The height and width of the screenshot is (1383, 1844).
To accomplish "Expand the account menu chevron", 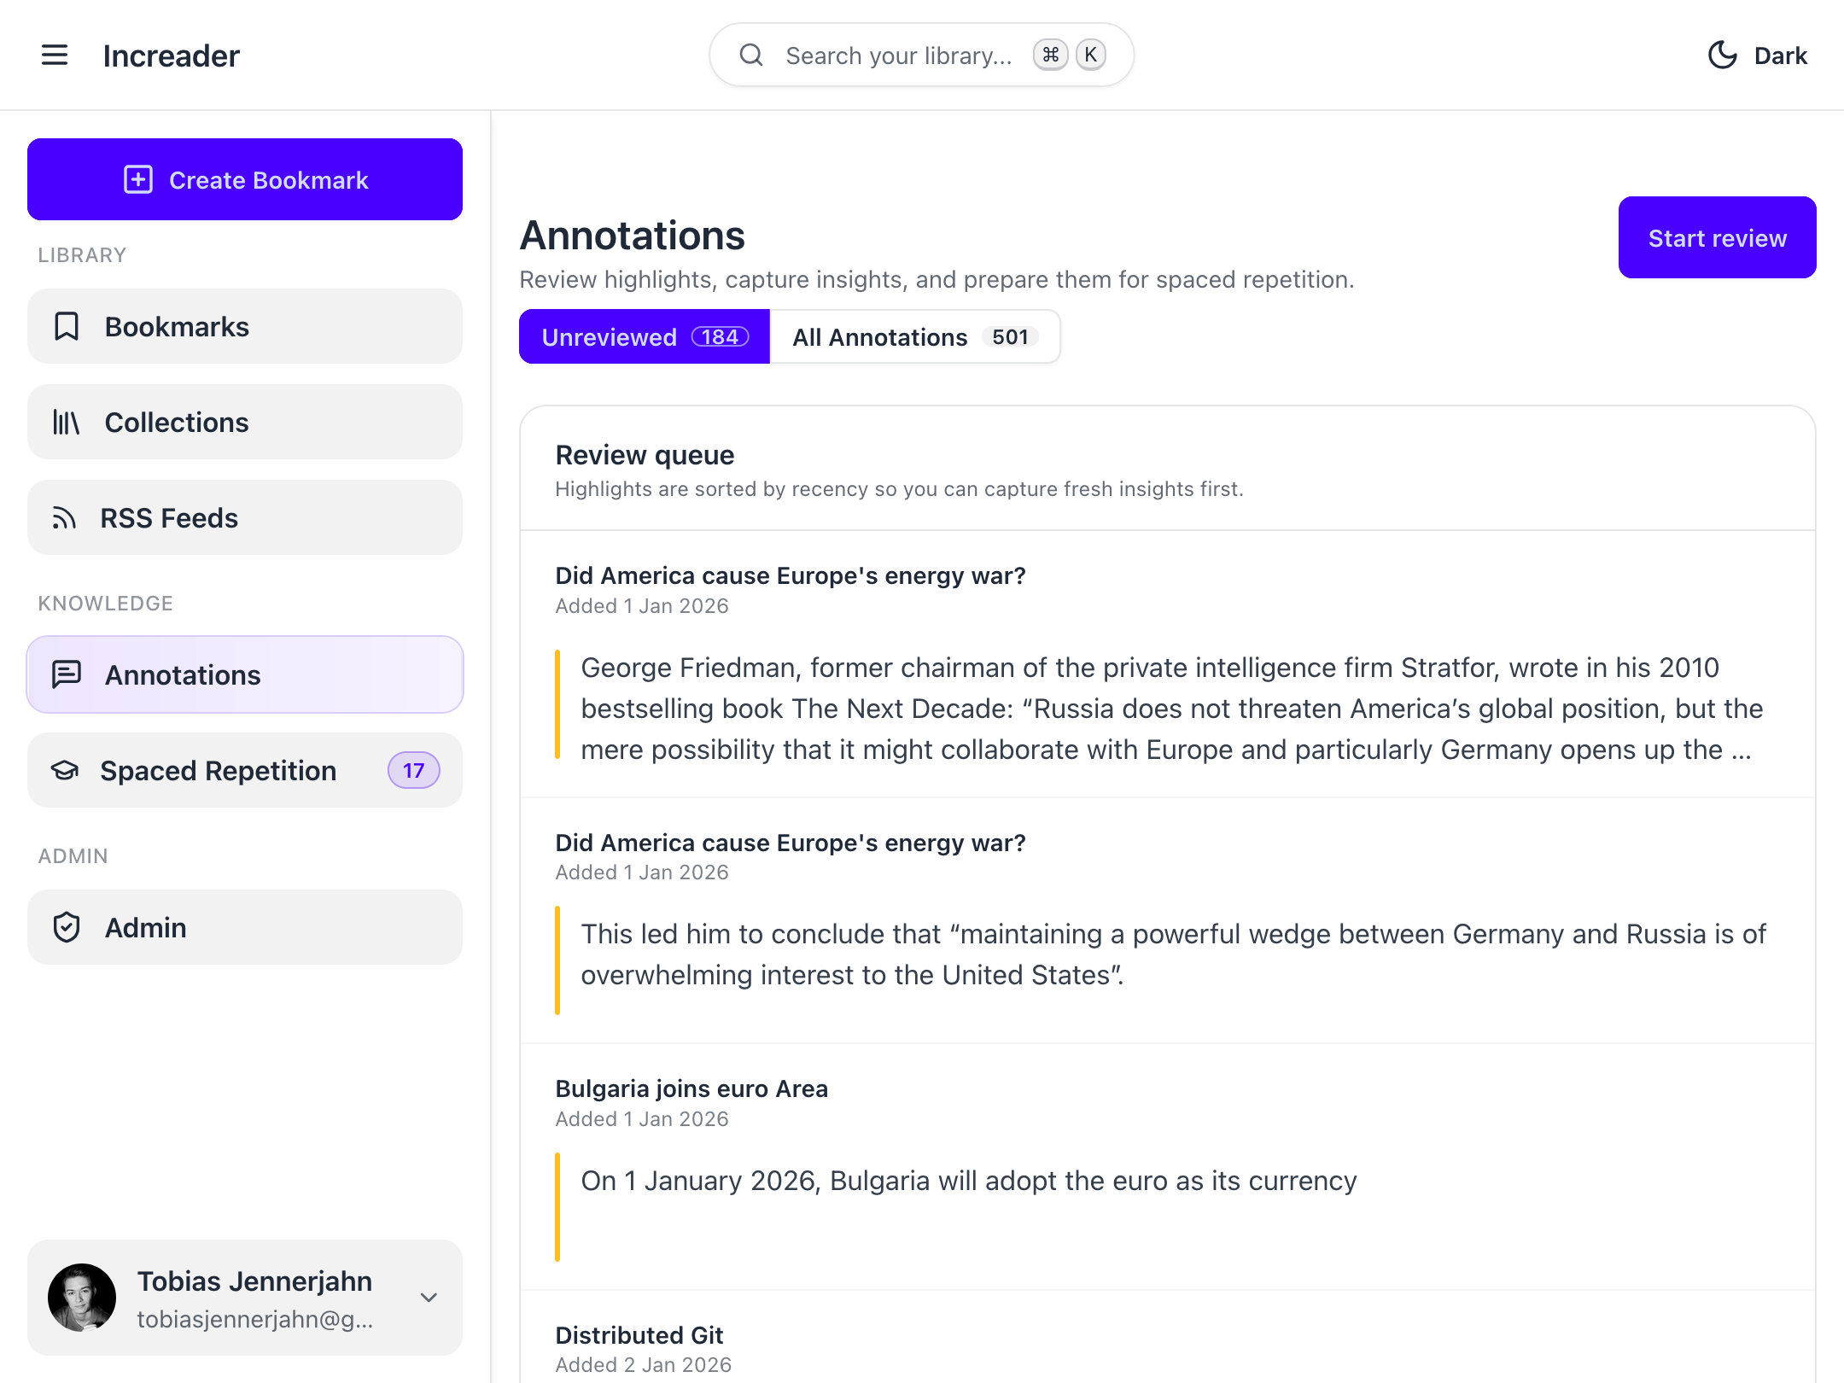I will [x=428, y=1298].
